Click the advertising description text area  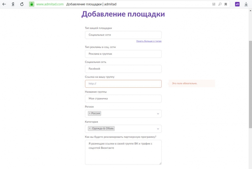(123, 152)
